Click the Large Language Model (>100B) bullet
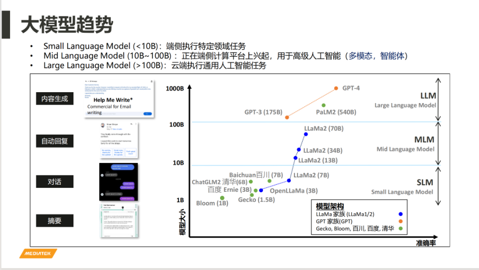The height and width of the screenshot is (270, 479). 155,66
